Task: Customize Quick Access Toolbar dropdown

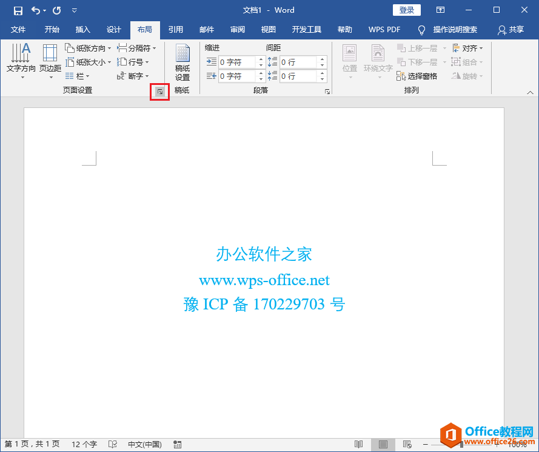Action: point(74,11)
